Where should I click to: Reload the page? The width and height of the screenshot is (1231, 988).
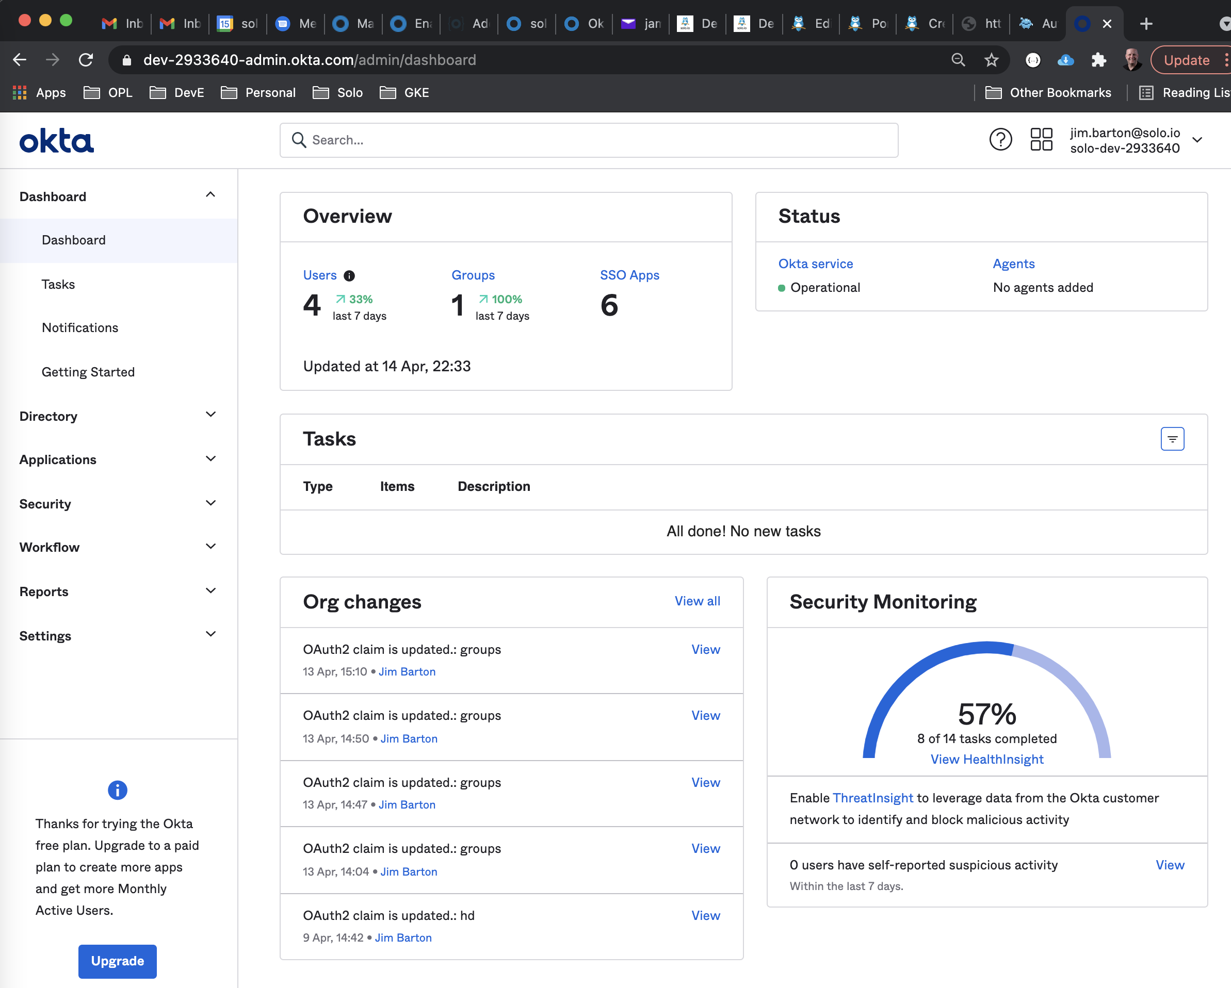[x=86, y=60]
